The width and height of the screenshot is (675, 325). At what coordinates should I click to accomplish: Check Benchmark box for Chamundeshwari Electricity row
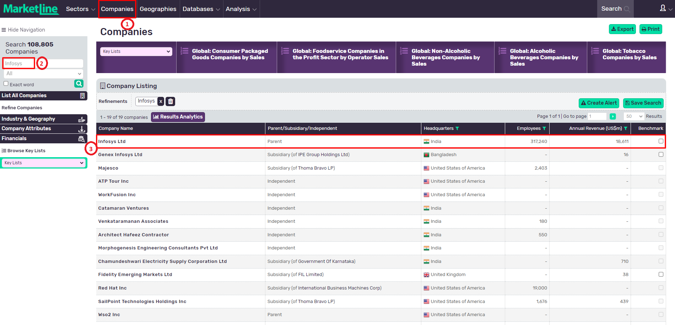[x=661, y=261]
